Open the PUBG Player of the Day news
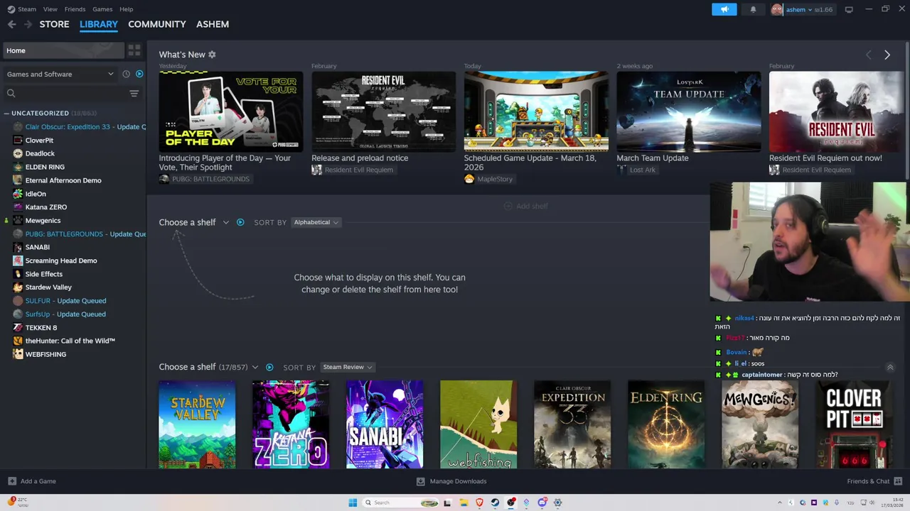Viewport: 910px width, 511px height. point(231,111)
